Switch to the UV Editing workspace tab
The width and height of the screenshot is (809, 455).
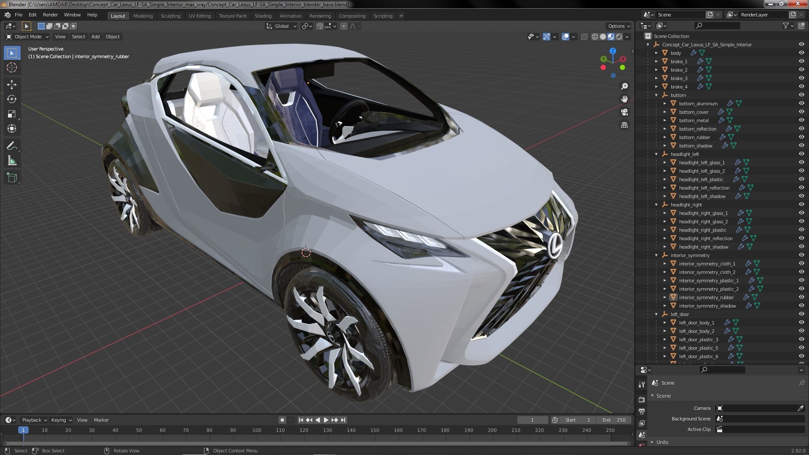(199, 16)
